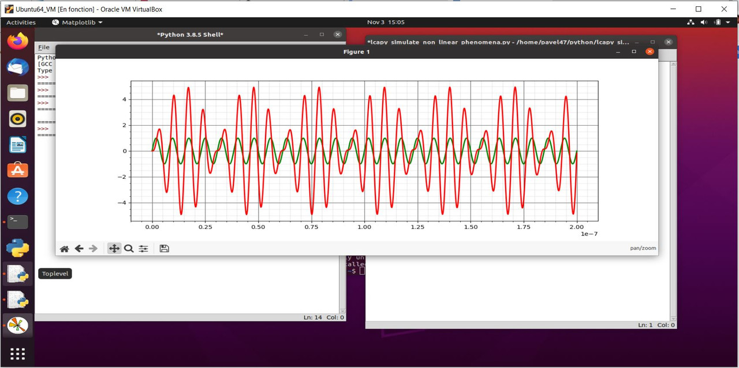Click the Toplevel tooltip label
739x368 pixels.
tap(55, 273)
